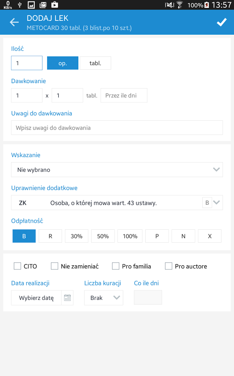This screenshot has height=376, width=234.
Task: Enable the Nie zamieniać checkbox
Action: [x=55, y=266]
